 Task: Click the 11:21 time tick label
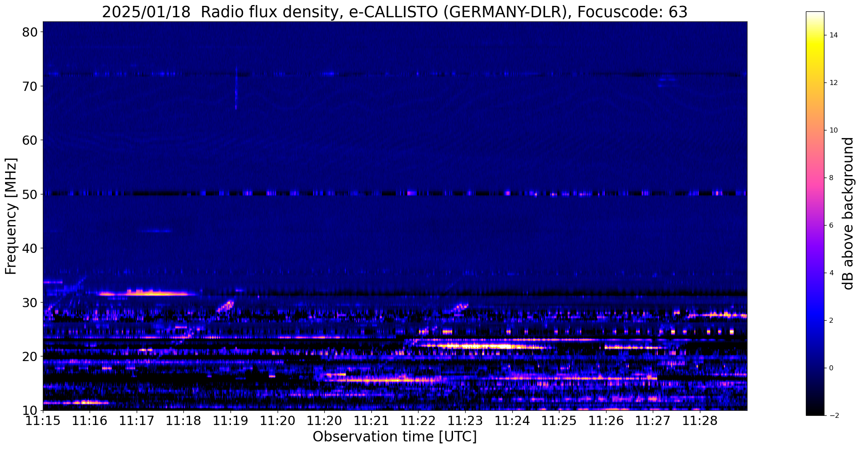point(371,421)
